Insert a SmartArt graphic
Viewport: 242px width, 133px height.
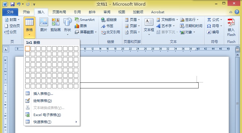[85, 20]
